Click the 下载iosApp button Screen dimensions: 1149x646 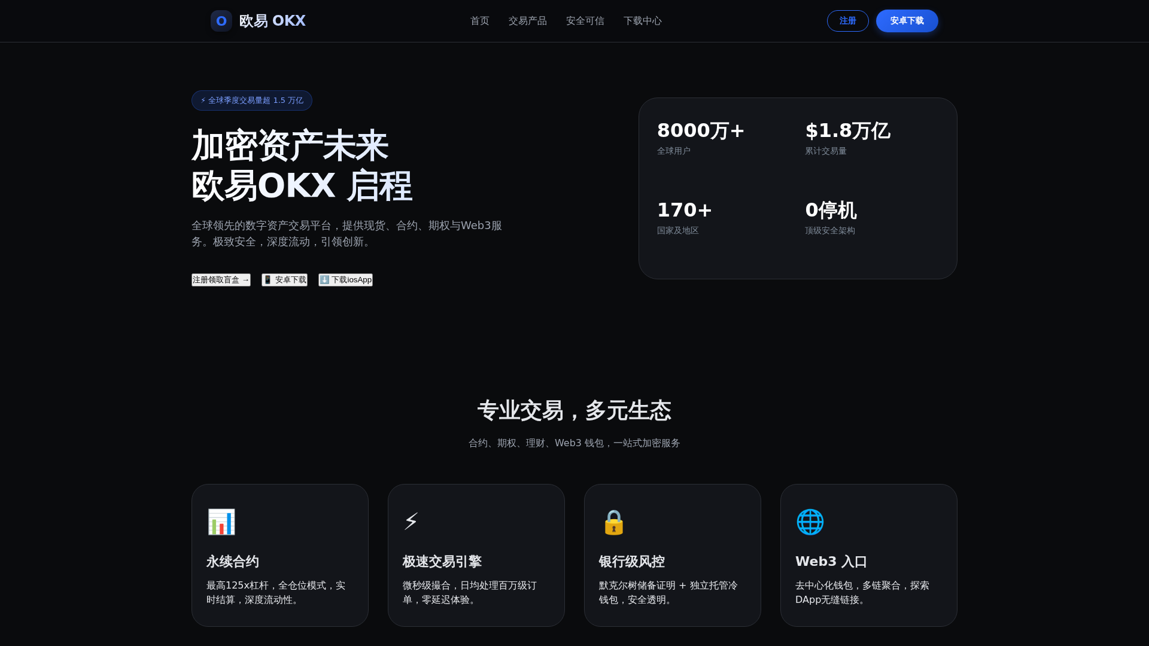point(345,280)
